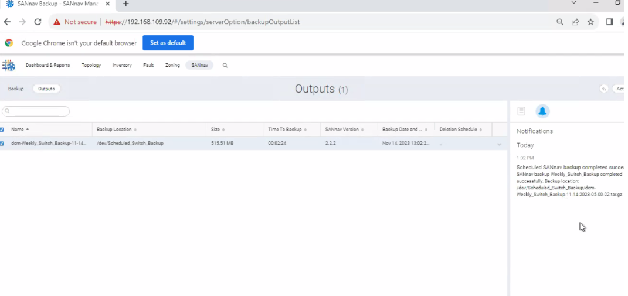Image resolution: width=628 pixels, height=296 pixels.
Task: Sort by Name column header
Action: pos(20,130)
